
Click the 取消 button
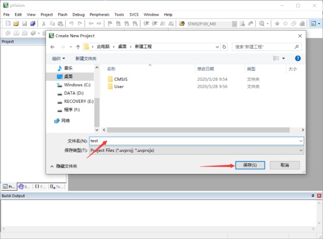[285, 165]
